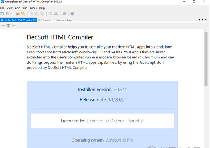Close the DecSoft HTML Compiler window

(204, 2)
